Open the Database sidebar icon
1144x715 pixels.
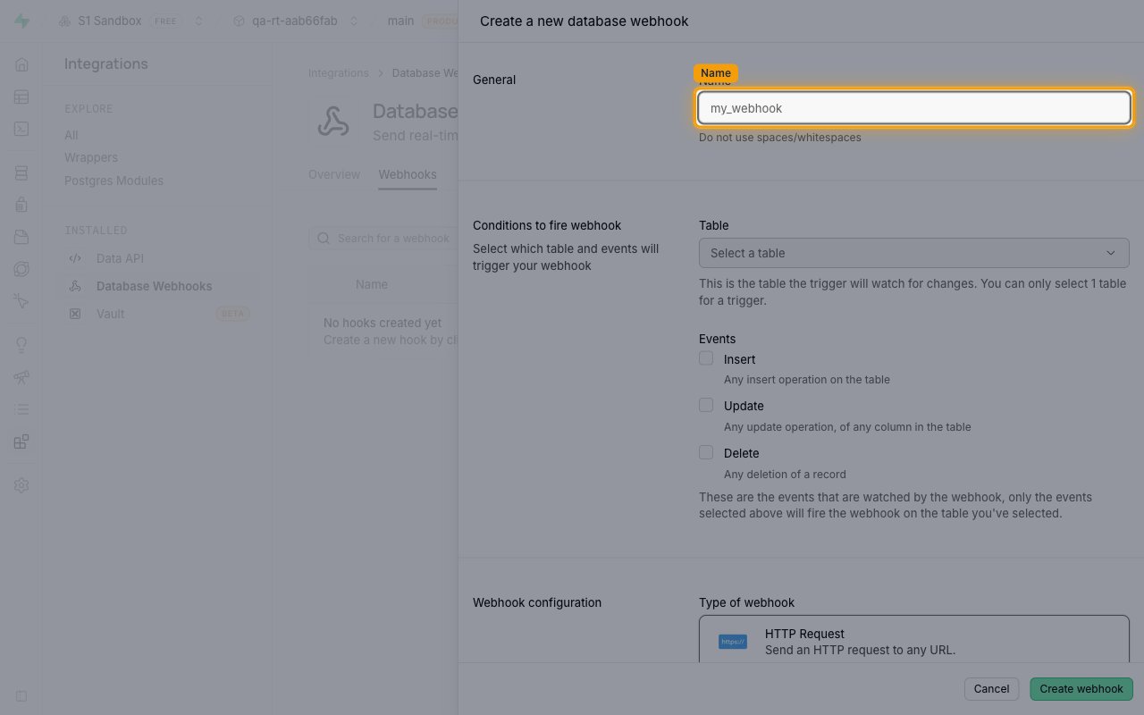pos(21,172)
